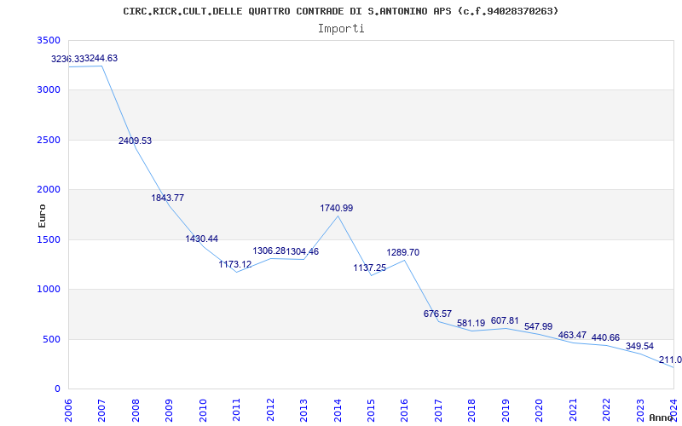Click data label 440.66
This screenshot has width=682, height=426.
[x=605, y=337]
